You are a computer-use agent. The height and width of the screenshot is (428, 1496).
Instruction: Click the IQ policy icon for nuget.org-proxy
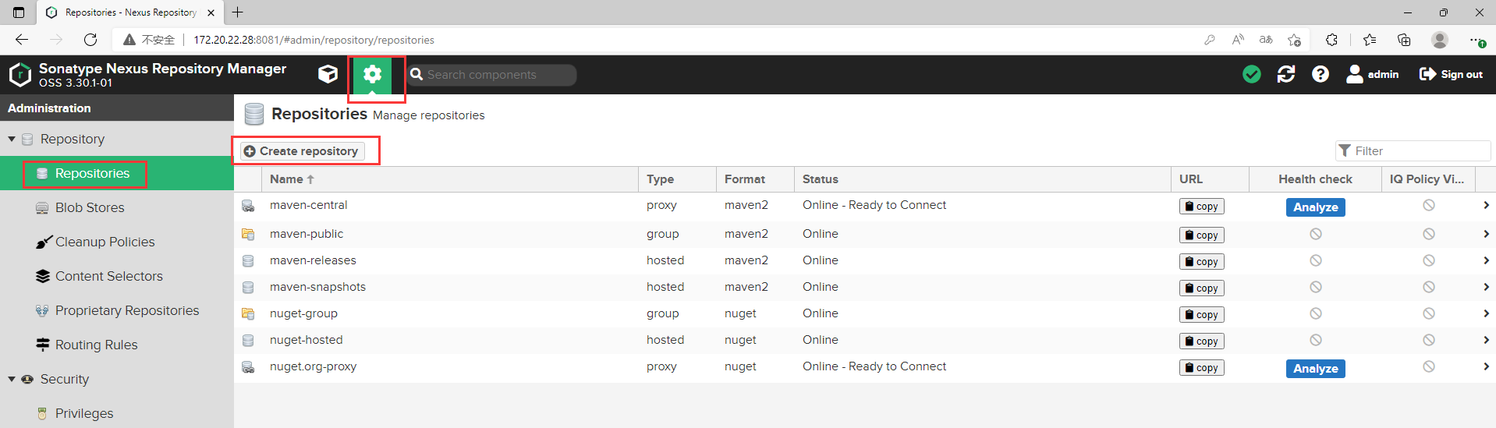pyautogui.click(x=1429, y=366)
